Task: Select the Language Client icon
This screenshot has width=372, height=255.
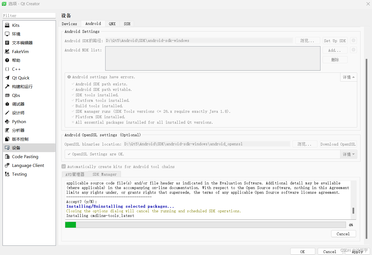Action: tap(7, 165)
